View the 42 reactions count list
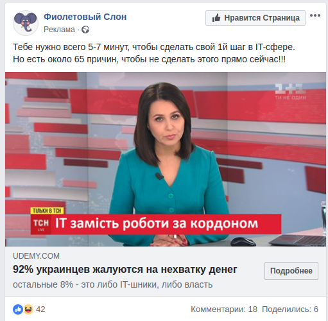Image resolution: width=328 pixels, height=321 pixels. pos(40,309)
